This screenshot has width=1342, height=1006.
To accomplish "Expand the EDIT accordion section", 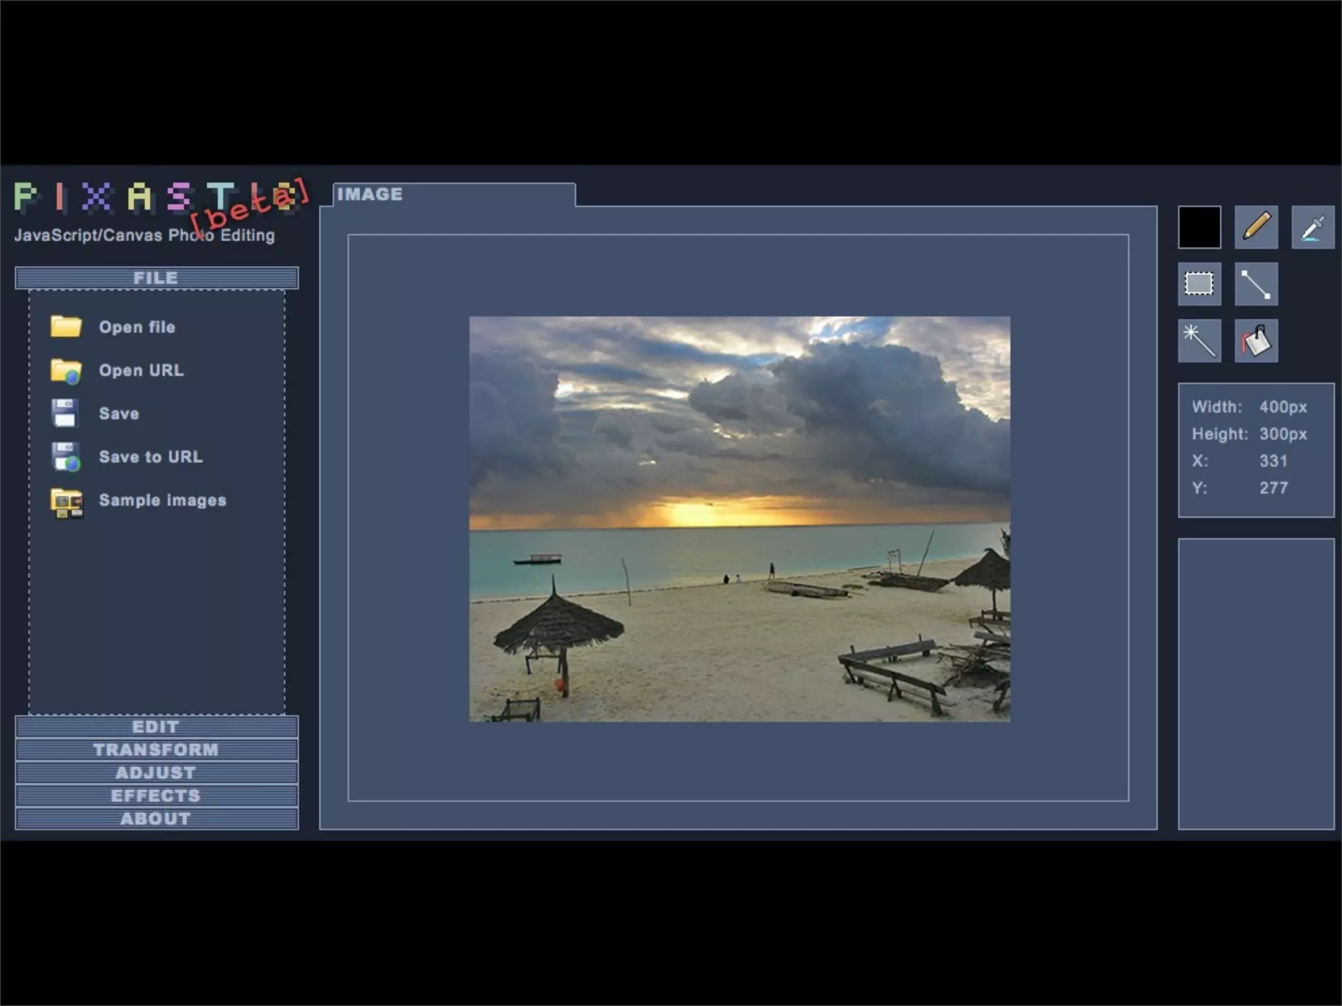I will [x=156, y=727].
